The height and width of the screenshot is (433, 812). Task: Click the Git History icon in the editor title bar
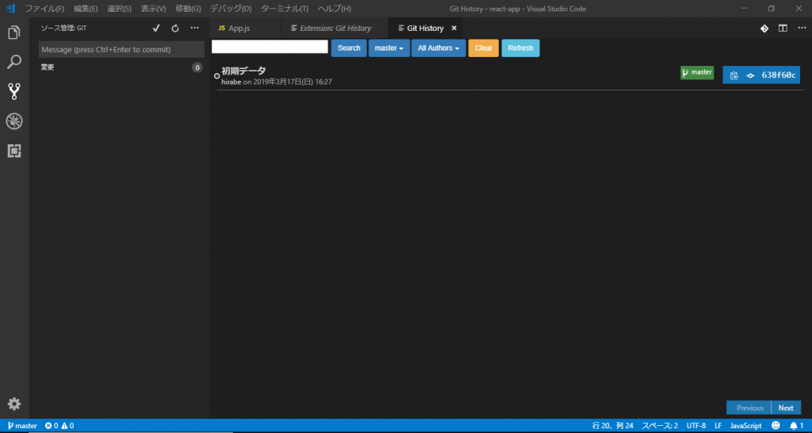pyautogui.click(x=764, y=28)
